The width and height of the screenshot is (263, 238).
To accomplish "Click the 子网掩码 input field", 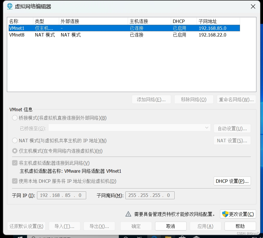I will pos(150,195).
